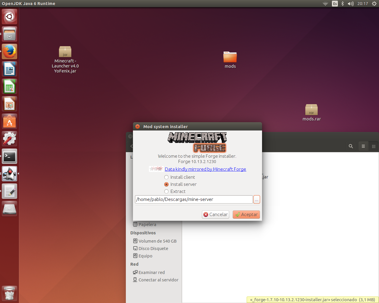Select the Install server option
This screenshot has width=379, height=303.
click(x=180, y=184)
